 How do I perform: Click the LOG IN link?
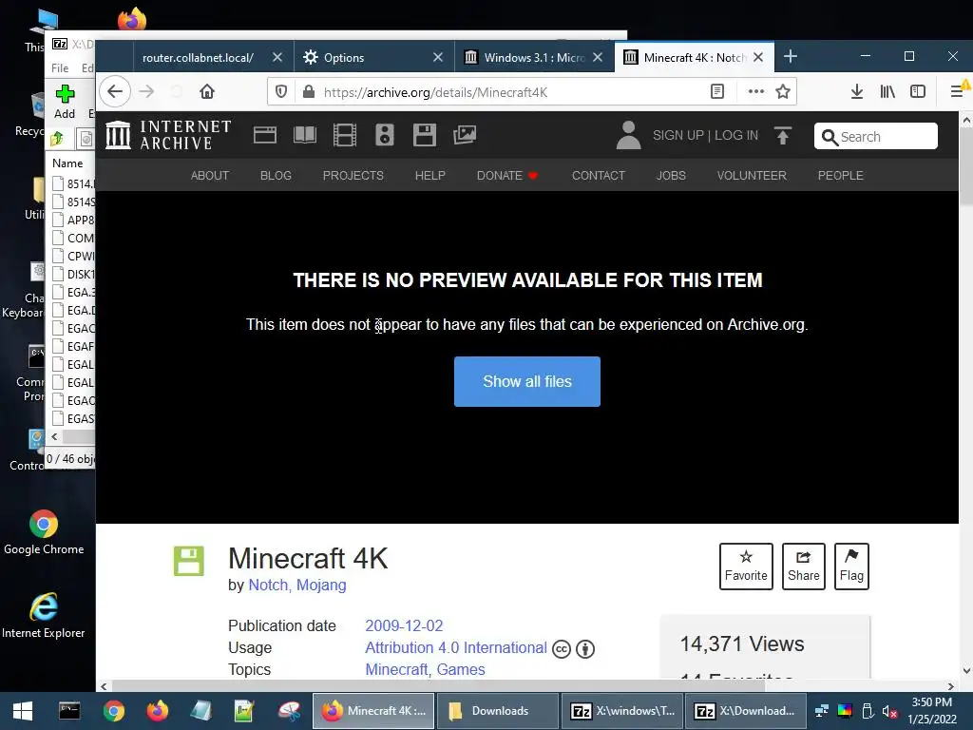tap(736, 135)
